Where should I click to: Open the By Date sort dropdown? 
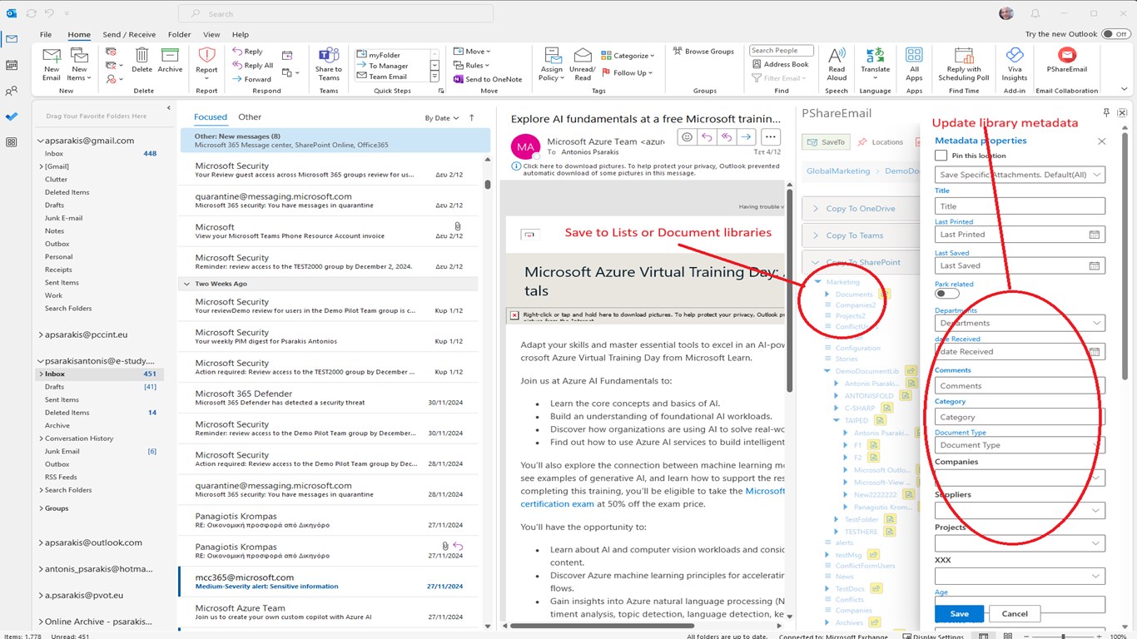(x=442, y=118)
